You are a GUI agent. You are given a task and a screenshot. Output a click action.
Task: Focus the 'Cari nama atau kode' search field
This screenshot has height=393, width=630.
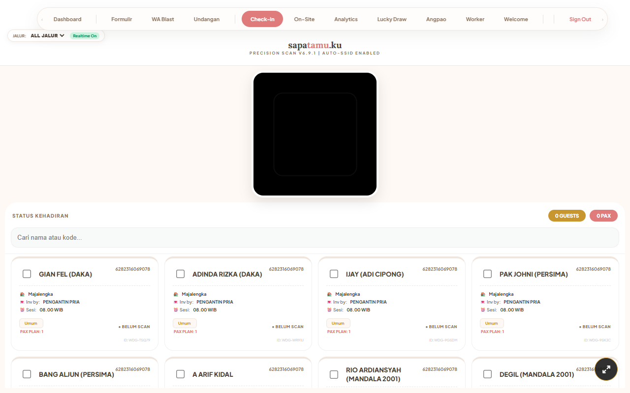pyautogui.click(x=315, y=237)
